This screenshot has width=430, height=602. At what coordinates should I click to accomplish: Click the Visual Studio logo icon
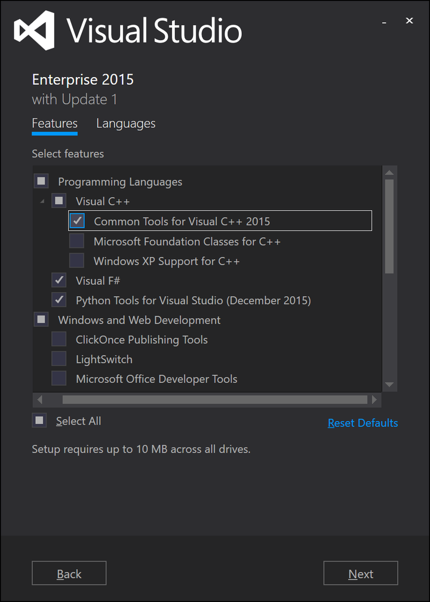point(35,30)
